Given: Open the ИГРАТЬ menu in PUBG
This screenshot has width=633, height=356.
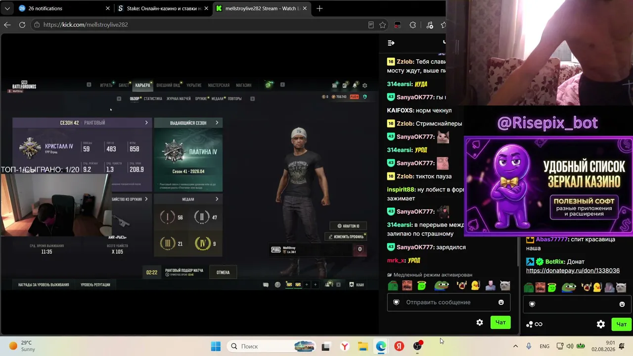Looking at the screenshot, I should [x=106, y=85].
